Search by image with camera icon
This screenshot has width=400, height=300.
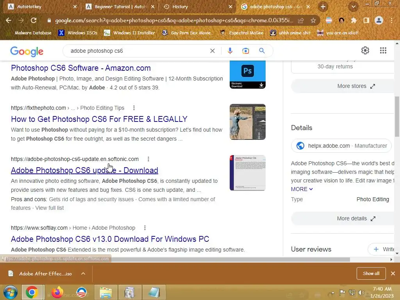click(x=245, y=51)
